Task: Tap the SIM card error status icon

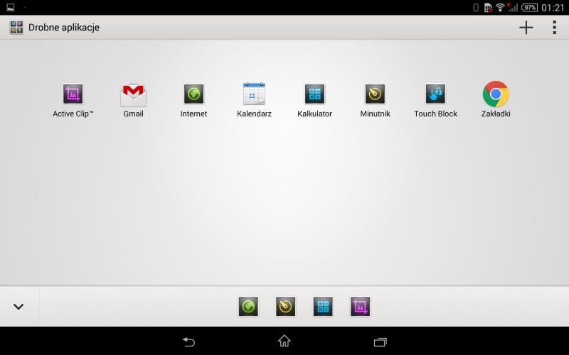Action: [489, 7]
